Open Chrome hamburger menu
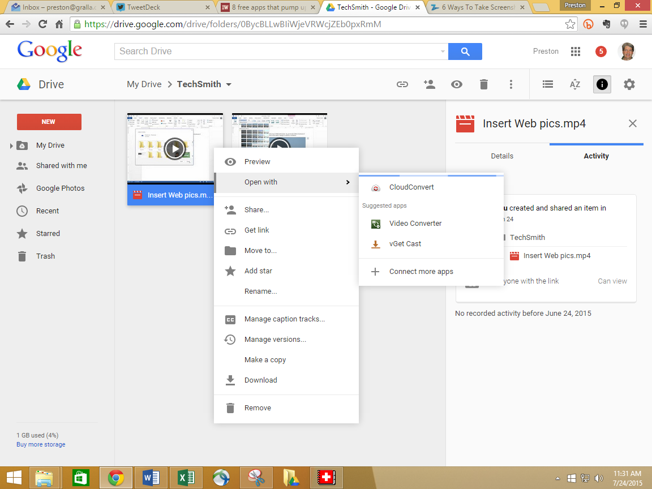 [643, 24]
